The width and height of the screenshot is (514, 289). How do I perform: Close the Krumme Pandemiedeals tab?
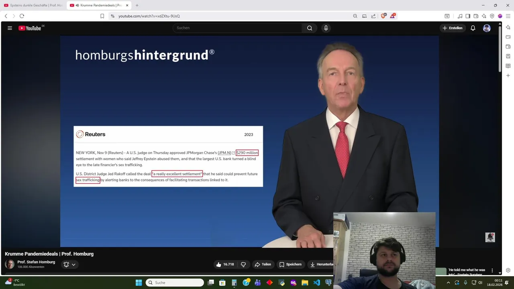127,5
